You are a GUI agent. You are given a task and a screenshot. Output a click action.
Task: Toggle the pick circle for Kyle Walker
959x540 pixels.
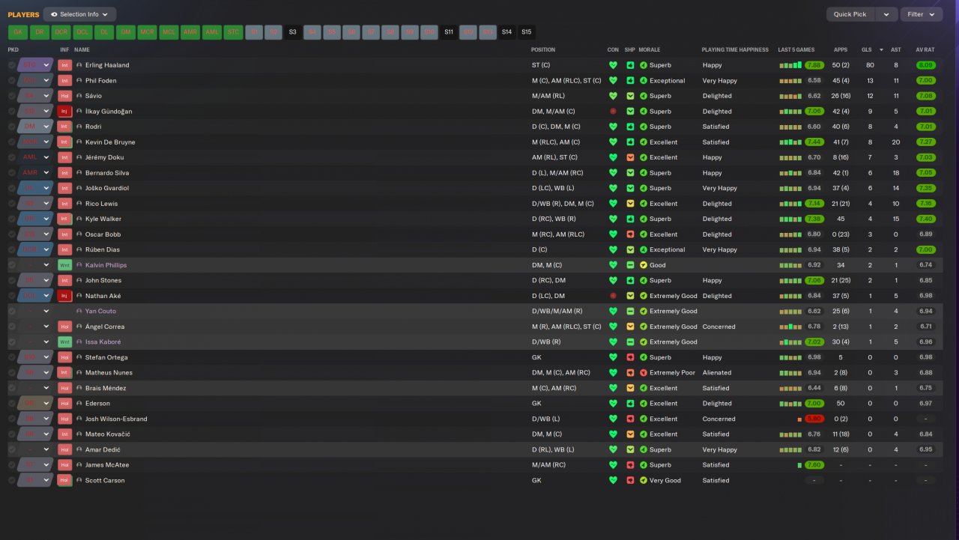coord(11,219)
